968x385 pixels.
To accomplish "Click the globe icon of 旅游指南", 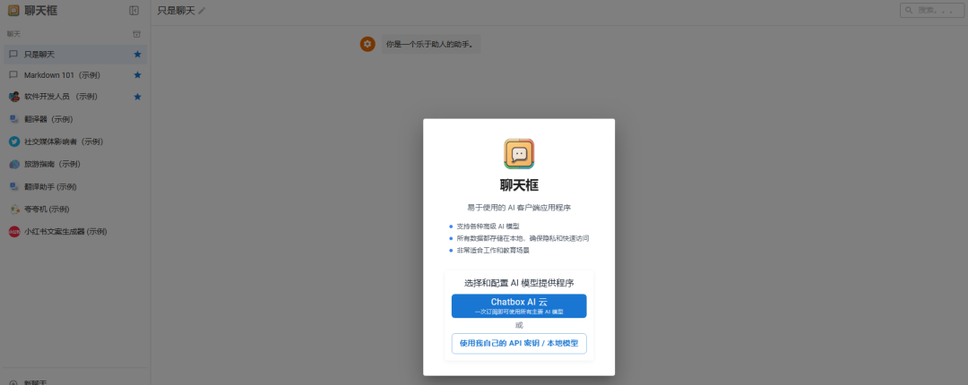I will tap(14, 164).
